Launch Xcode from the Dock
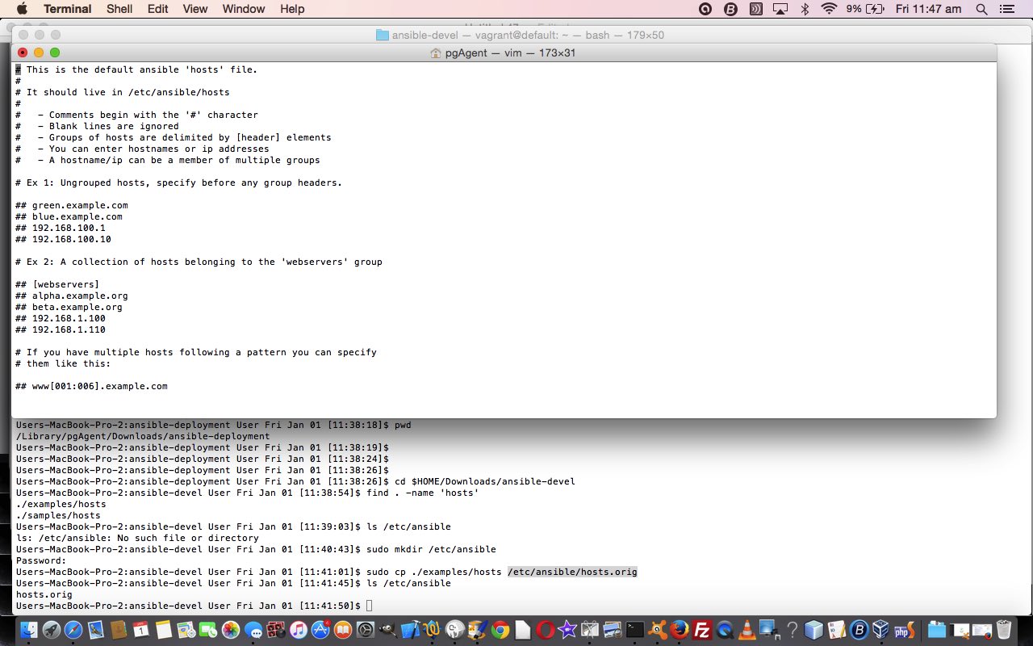The width and height of the screenshot is (1033, 646). [410, 630]
